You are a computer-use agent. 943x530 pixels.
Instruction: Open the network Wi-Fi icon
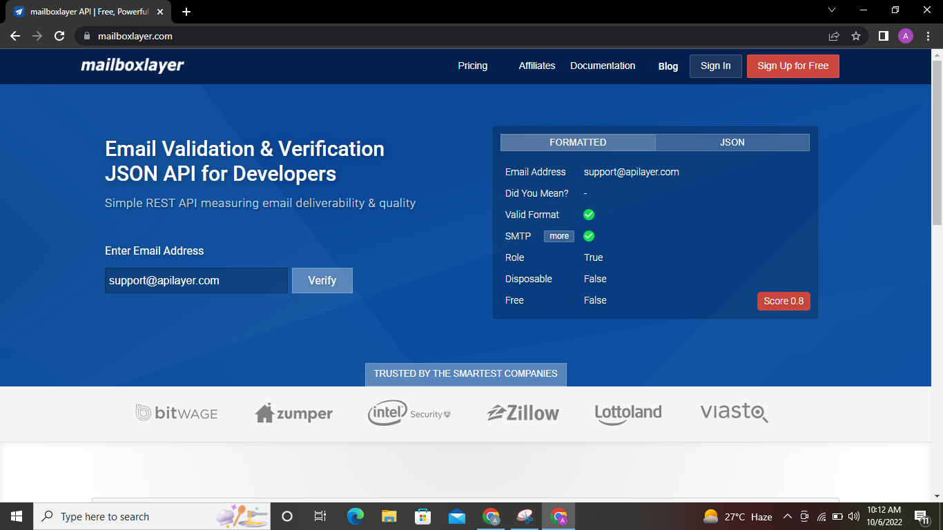822,516
